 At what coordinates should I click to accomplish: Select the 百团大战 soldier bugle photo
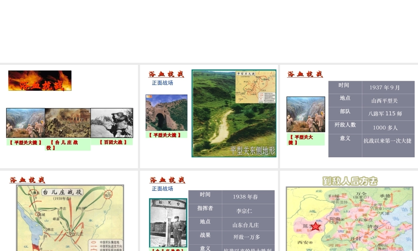(112, 123)
